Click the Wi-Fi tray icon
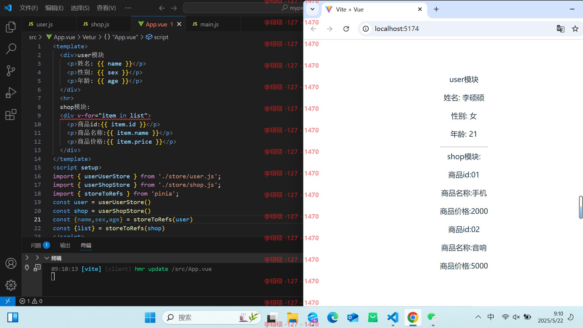 tap(505, 317)
